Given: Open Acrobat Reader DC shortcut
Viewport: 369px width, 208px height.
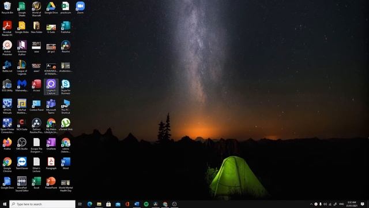Looking at the screenshot, I should [7, 28].
